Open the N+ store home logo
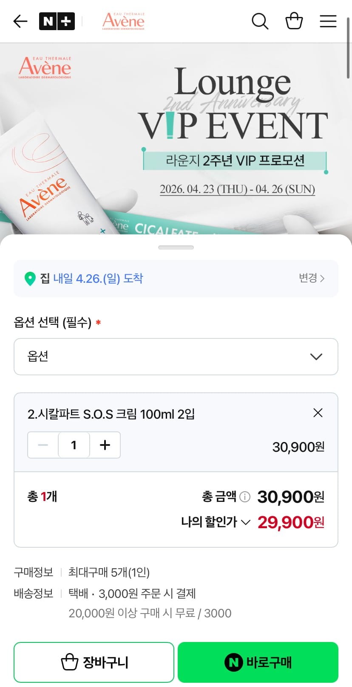 pyautogui.click(x=57, y=21)
